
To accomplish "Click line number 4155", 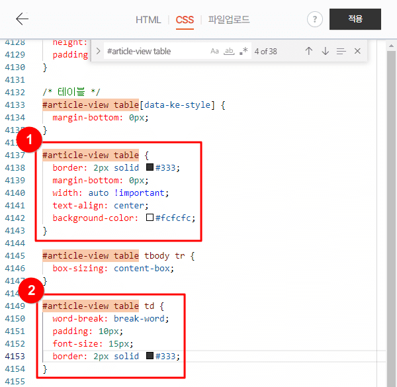I will click(x=15, y=382).
